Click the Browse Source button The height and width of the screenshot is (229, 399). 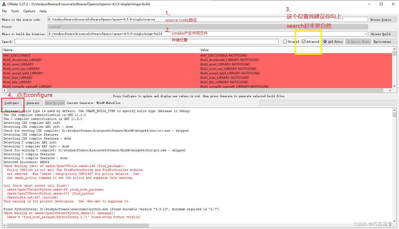383,20
